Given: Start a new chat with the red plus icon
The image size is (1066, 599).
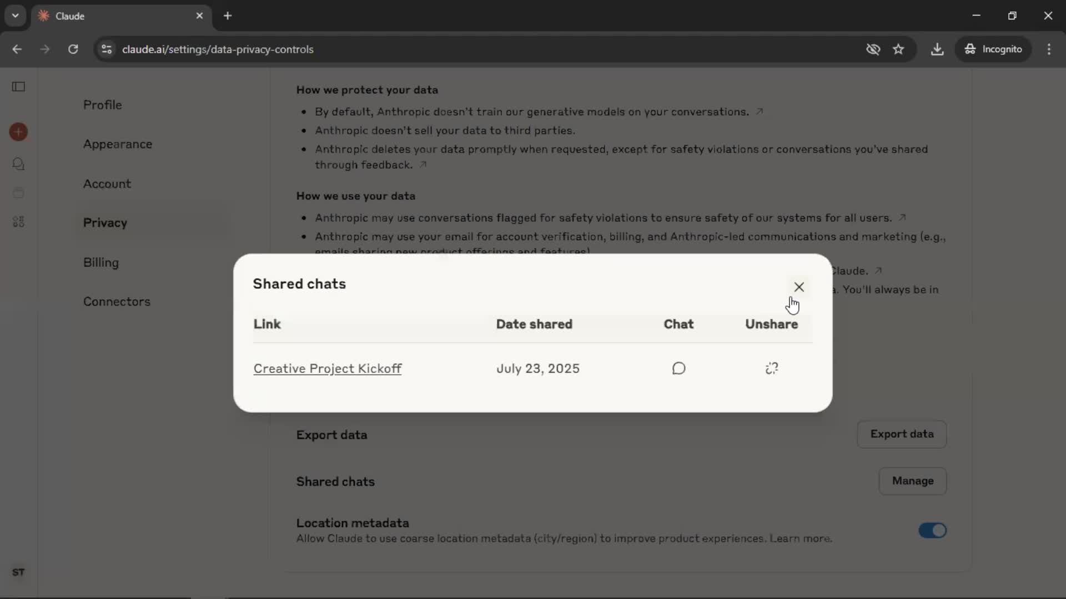Looking at the screenshot, I should tap(18, 132).
